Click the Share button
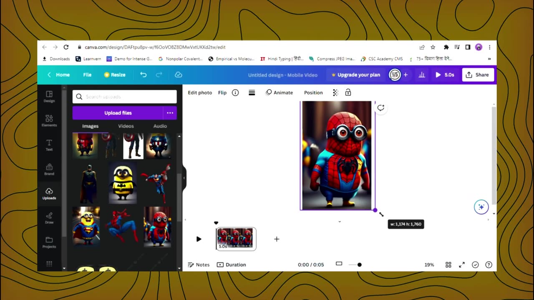 click(477, 75)
